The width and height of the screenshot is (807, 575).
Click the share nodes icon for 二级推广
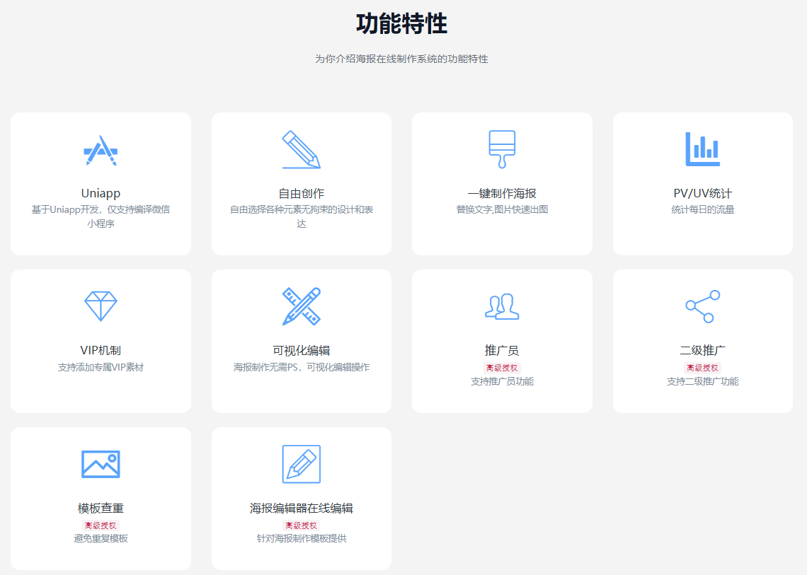click(702, 306)
